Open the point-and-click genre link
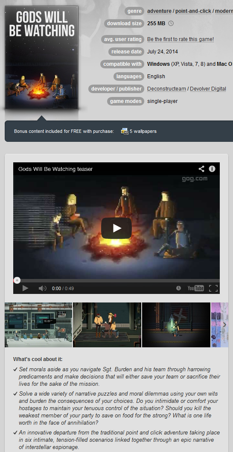 (193, 11)
